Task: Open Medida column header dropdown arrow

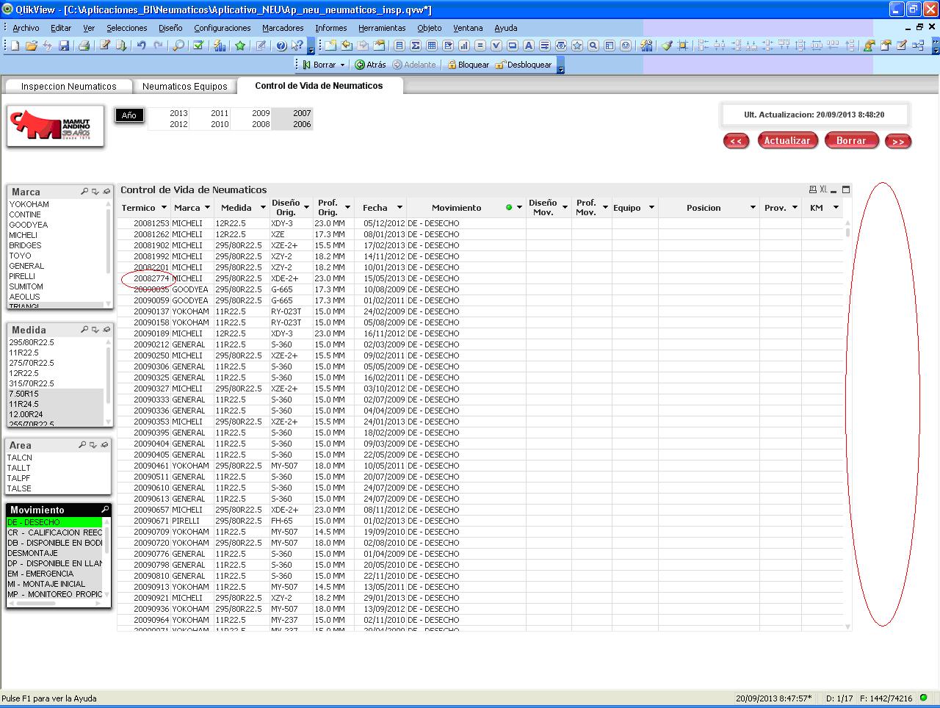Action: click(x=263, y=208)
